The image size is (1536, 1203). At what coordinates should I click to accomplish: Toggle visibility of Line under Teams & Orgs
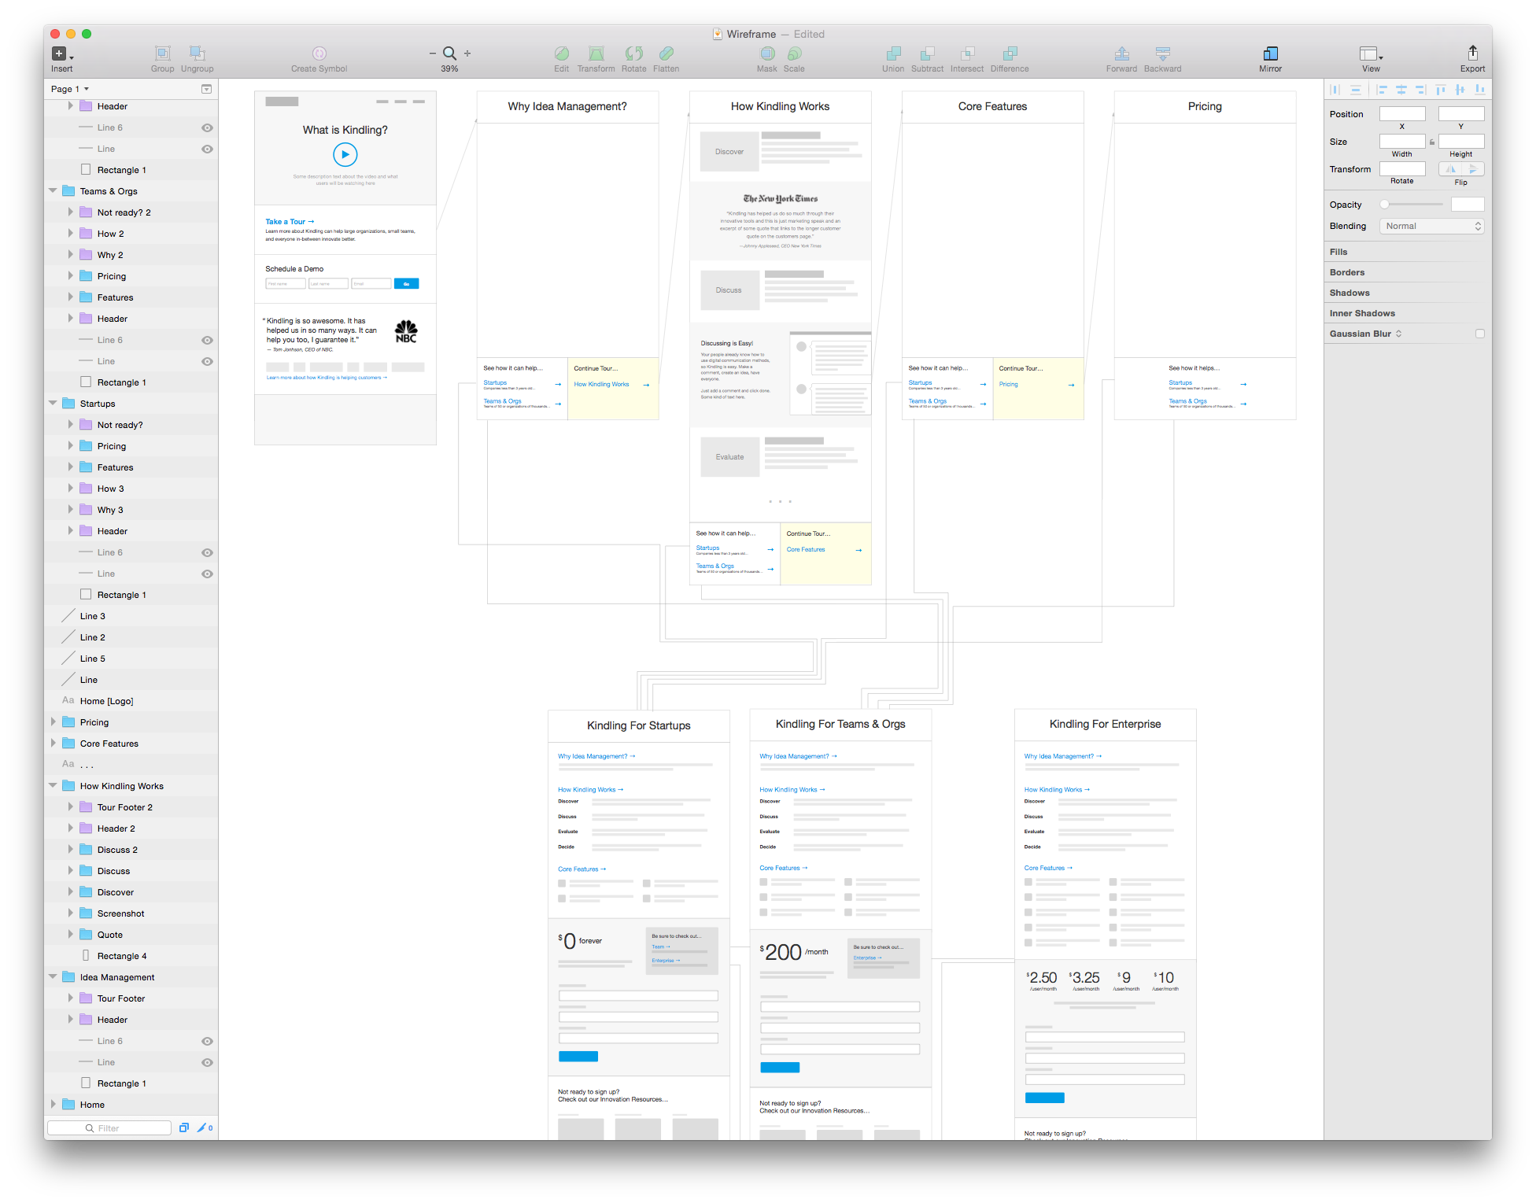tap(207, 361)
